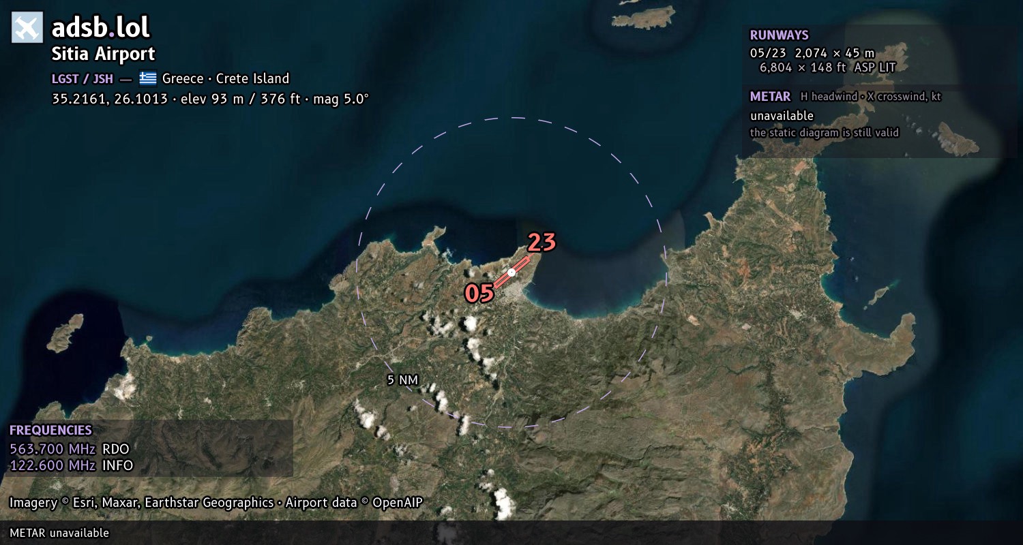Click the adsb.lol site title
The width and height of the screenshot is (1023, 545).
pyautogui.click(x=101, y=27)
